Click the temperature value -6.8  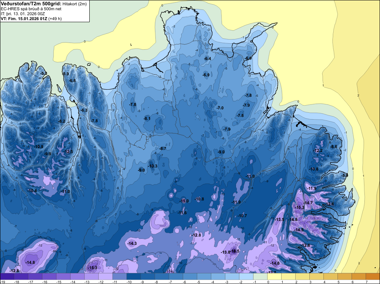point(72,80)
